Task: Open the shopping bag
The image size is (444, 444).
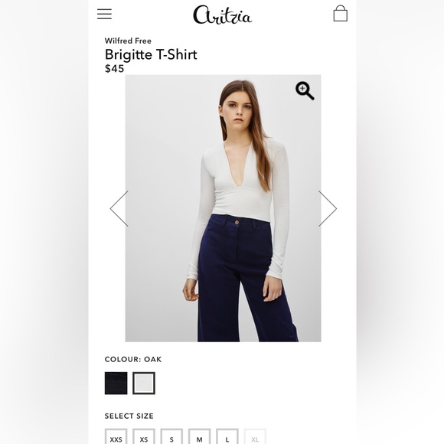Action: tap(341, 13)
